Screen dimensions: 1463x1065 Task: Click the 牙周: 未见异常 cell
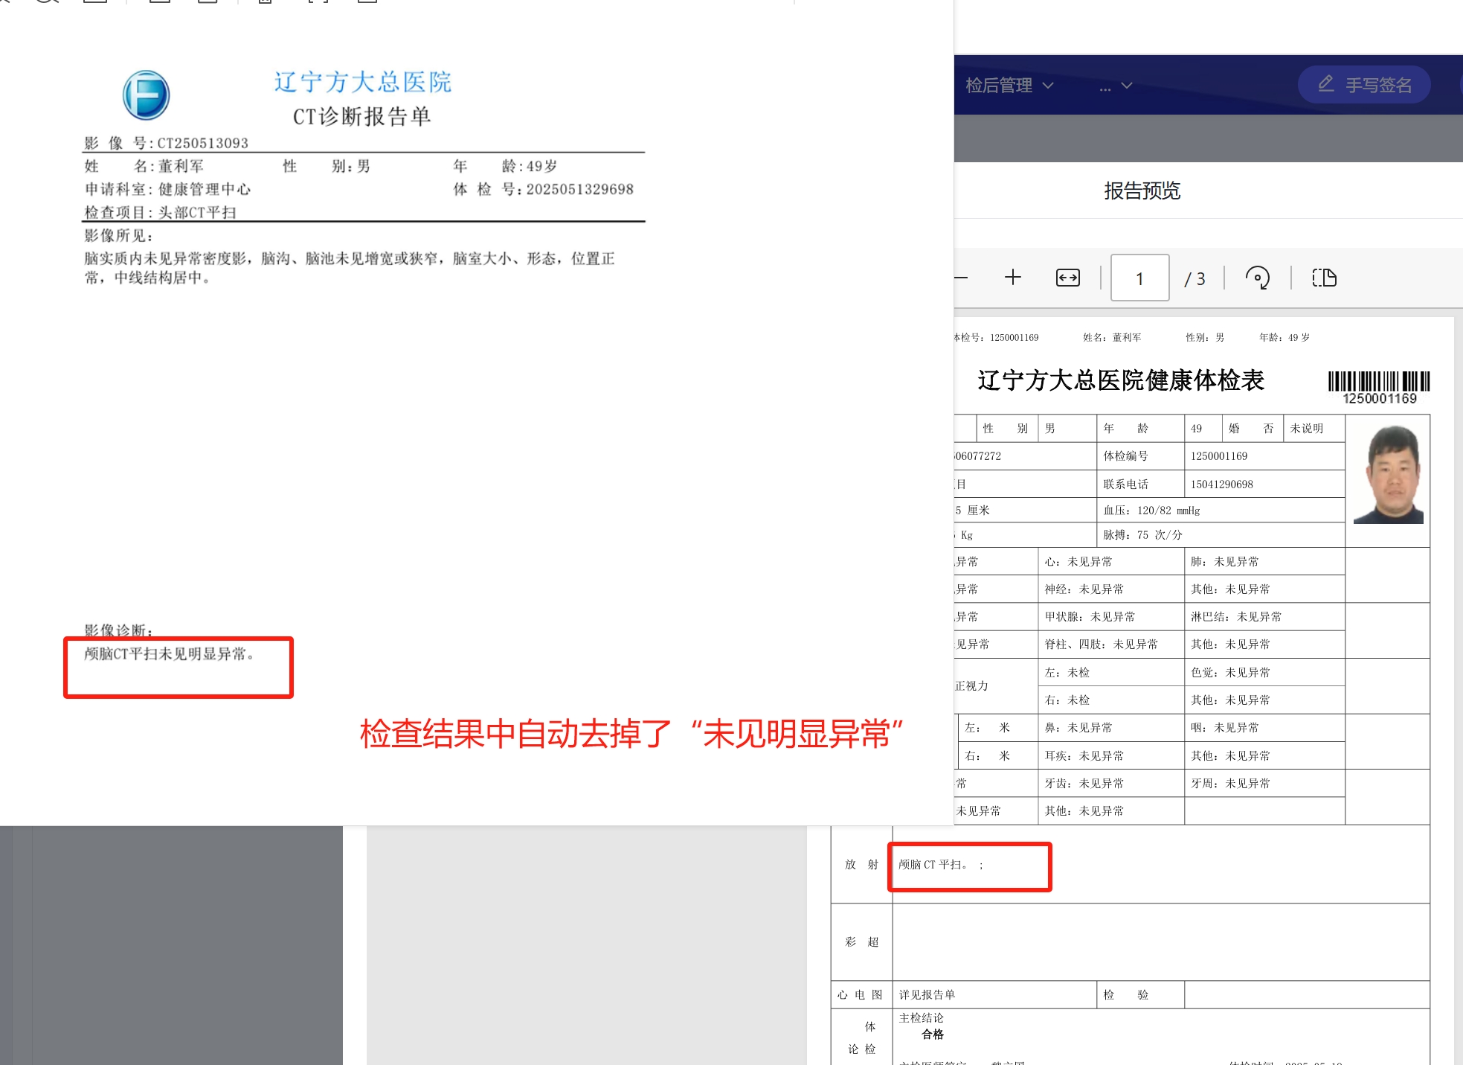point(1264,783)
